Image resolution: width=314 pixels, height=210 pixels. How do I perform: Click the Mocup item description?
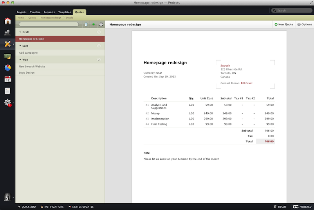(x=155, y=113)
